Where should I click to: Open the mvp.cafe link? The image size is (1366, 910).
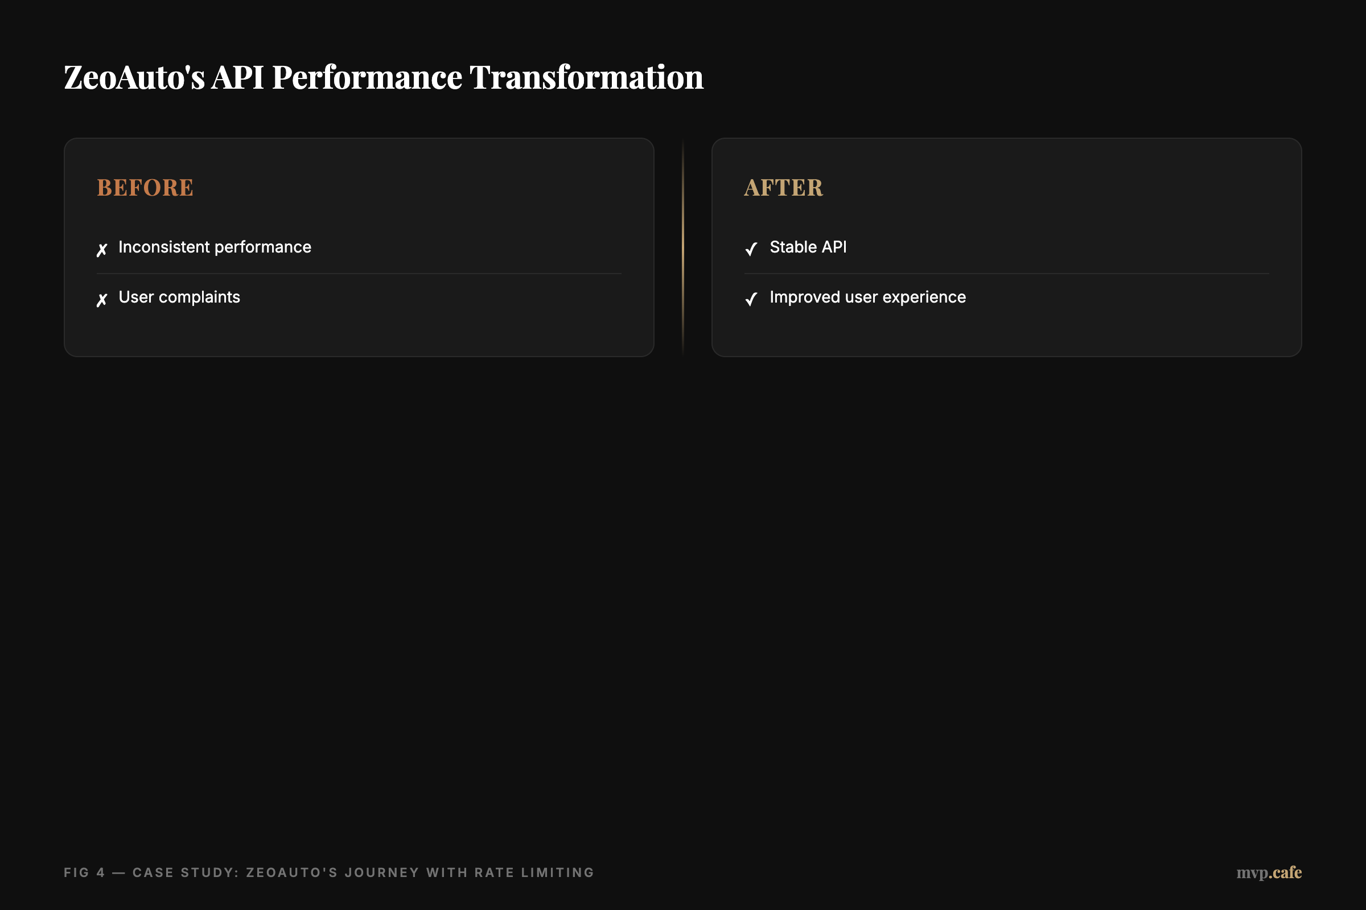[x=1269, y=872]
